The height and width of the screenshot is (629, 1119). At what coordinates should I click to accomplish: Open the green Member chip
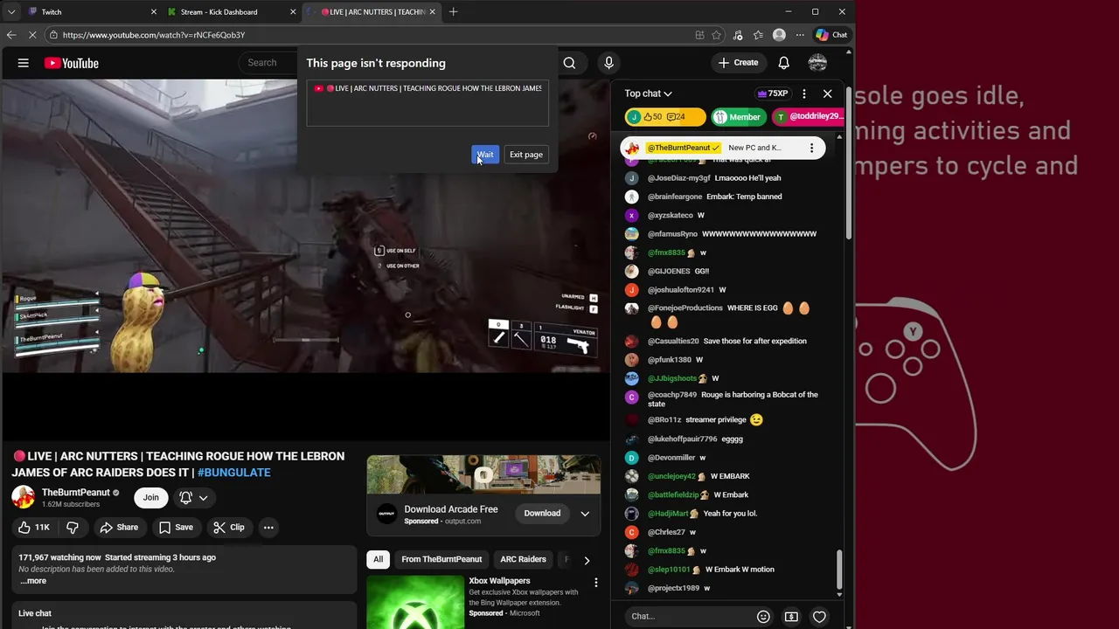(739, 117)
